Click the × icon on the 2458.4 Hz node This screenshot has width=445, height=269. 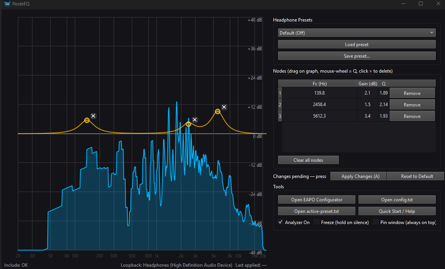(195, 120)
